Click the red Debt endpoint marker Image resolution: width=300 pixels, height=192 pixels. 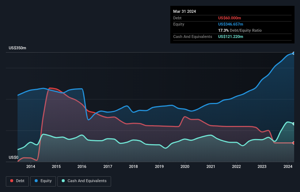tap(294, 143)
